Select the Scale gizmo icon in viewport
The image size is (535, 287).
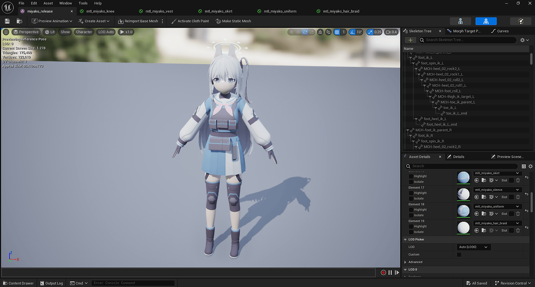(312, 32)
